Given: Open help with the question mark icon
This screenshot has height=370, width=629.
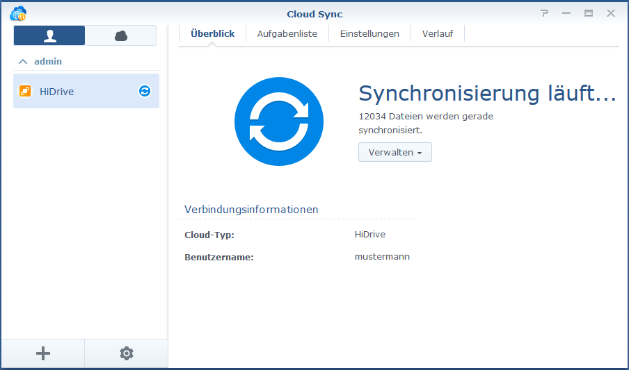Looking at the screenshot, I should point(544,13).
